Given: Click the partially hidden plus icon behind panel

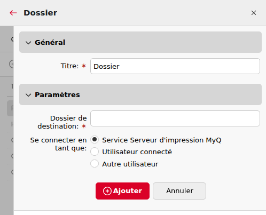Looking at the screenshot, I should click(x=12, y=64).
